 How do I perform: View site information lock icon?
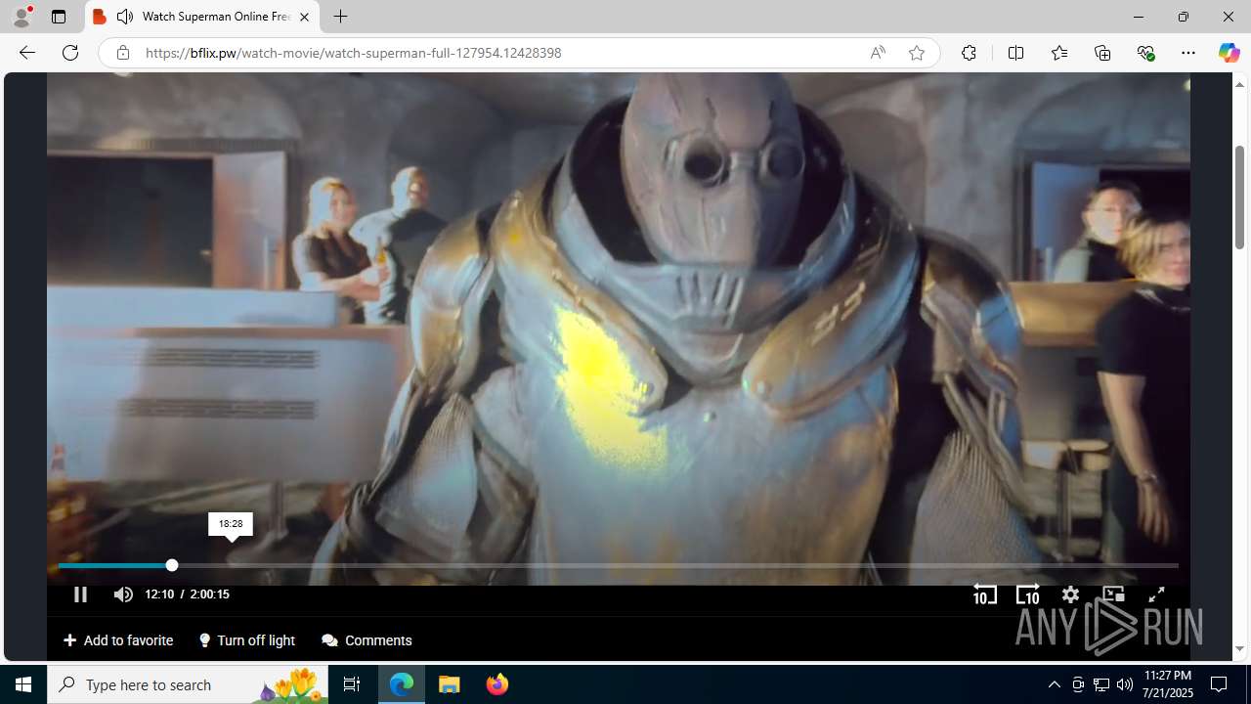[122, 53]
